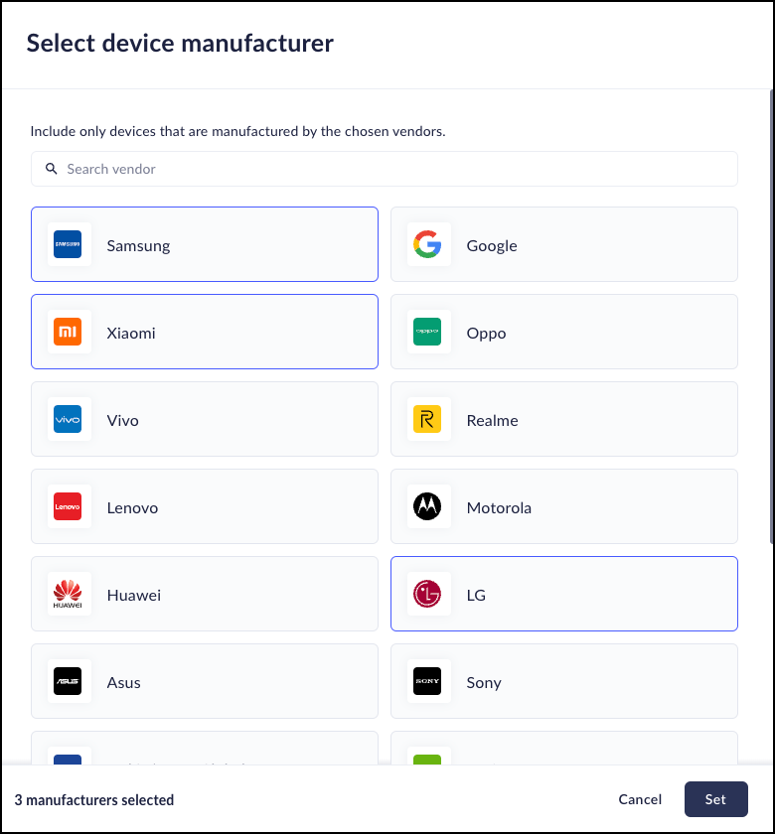Click the Samsung logo icon
This screenshot has width=775, height=834.
tap(68, 244)
